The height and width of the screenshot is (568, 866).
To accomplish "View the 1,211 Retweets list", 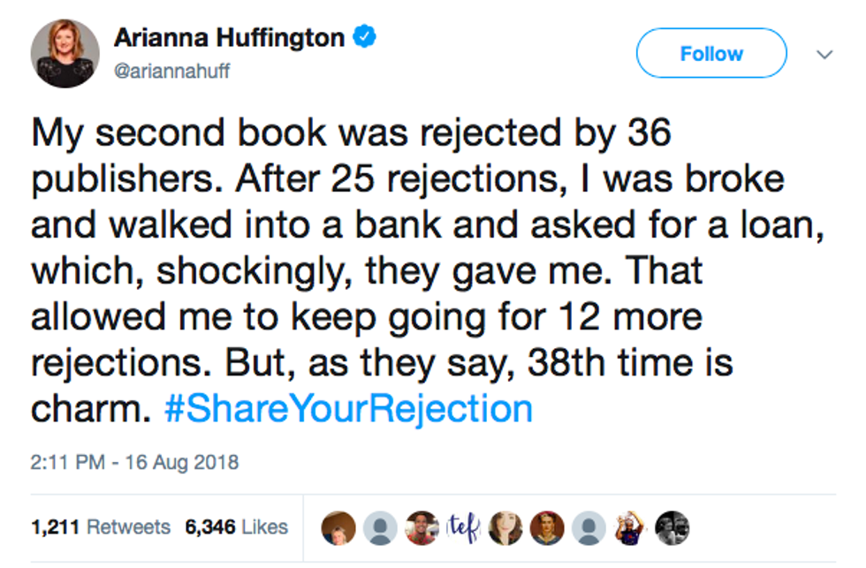I will pyautogui.click(x=100, y=527).
